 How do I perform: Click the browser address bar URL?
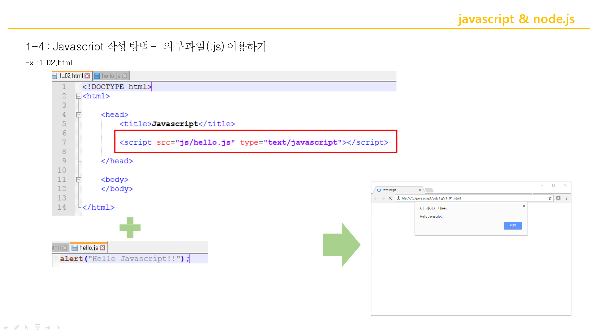431,198
